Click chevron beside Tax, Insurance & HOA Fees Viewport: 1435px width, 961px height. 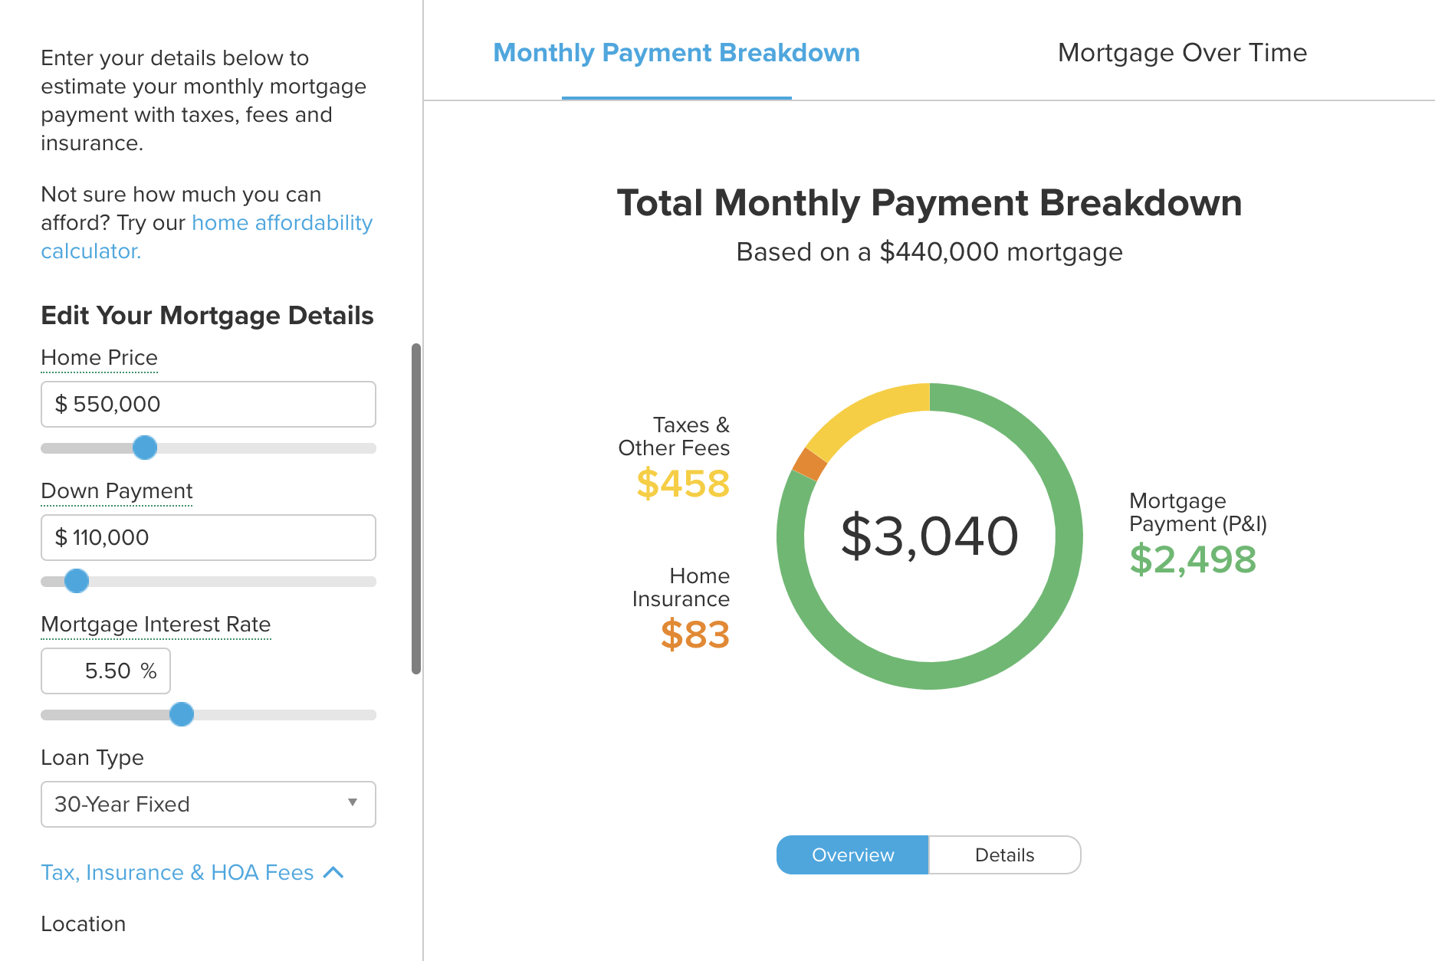(x=333, y=872)
